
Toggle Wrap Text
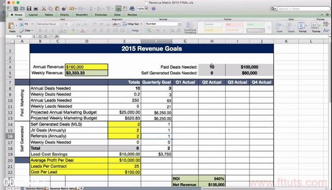(x=132, y=24)
